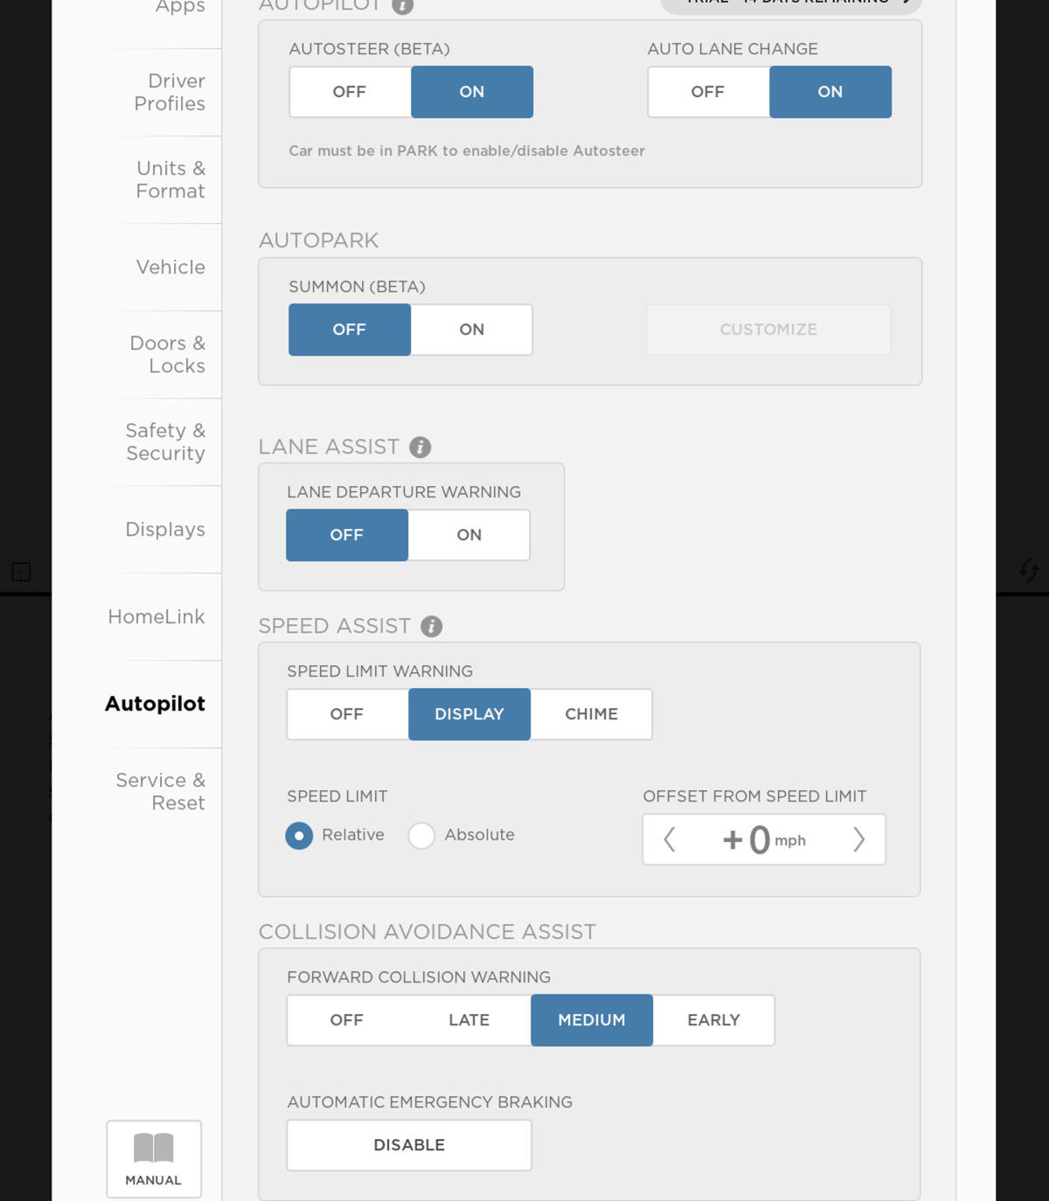This screenshot has height=1201, width=1049.
Task: Select the Autopilot sidebar tab
Action: 156,705
